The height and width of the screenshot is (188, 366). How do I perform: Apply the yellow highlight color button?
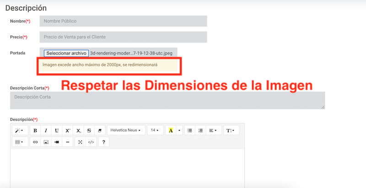(x=171, y=130)
